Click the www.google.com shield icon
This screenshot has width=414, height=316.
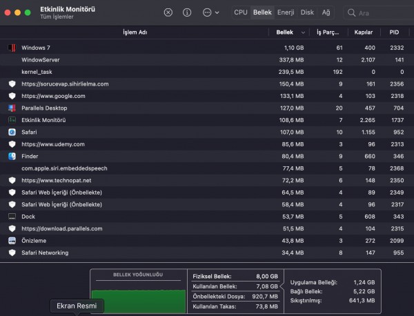12,96
